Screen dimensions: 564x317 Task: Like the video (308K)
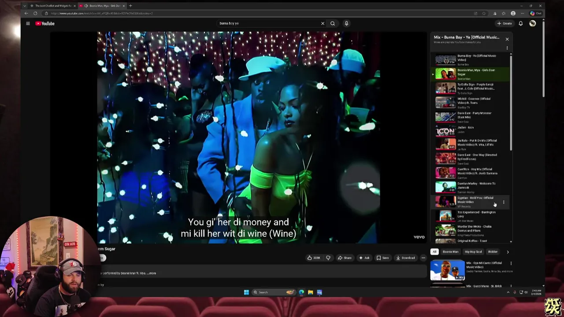click(314, 258)
